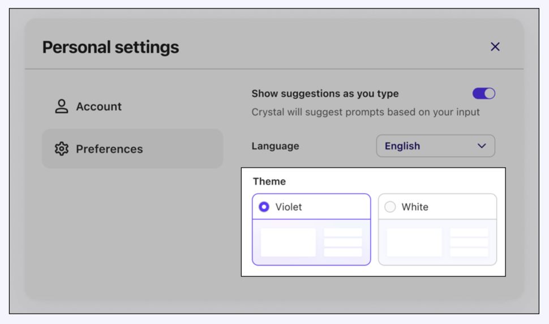
Task: Click the Language label
Action: [x=275, y=146]
